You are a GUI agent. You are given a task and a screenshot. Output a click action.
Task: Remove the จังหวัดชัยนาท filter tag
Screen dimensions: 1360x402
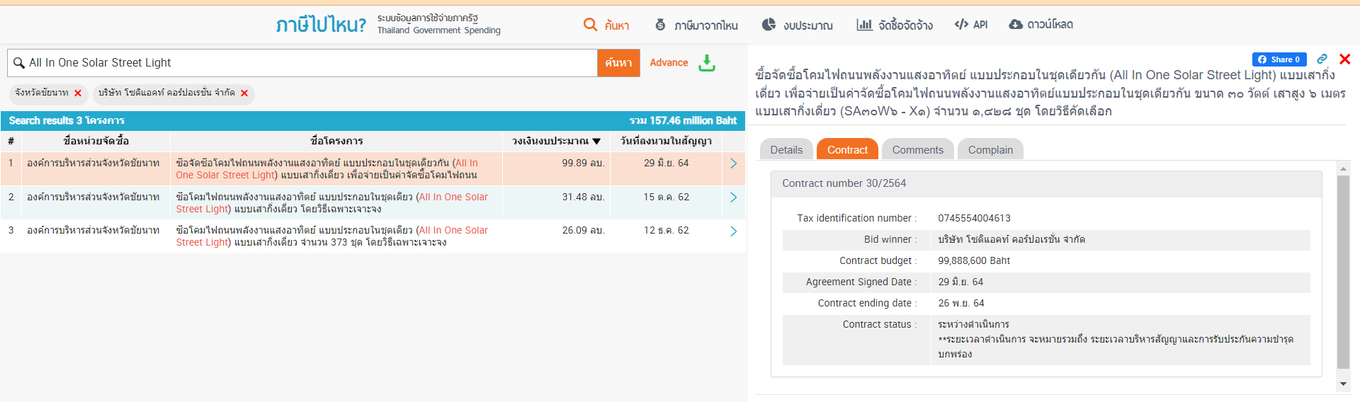point(78,93)
